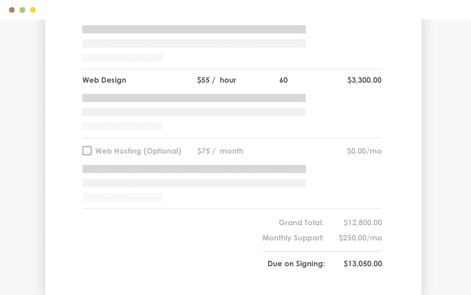This screenshot has width=471, height=295.
Task: Click the $12,800.00 grand total amount
Action: point(363,222)
